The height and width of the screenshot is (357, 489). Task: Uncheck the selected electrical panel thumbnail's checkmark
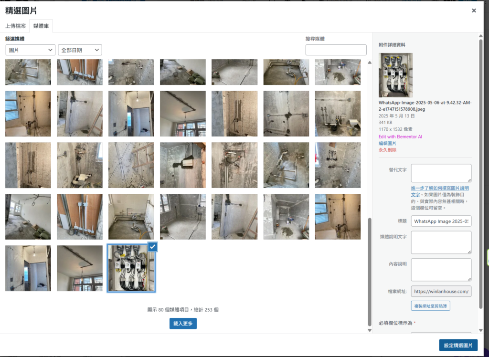coord(152,246)
